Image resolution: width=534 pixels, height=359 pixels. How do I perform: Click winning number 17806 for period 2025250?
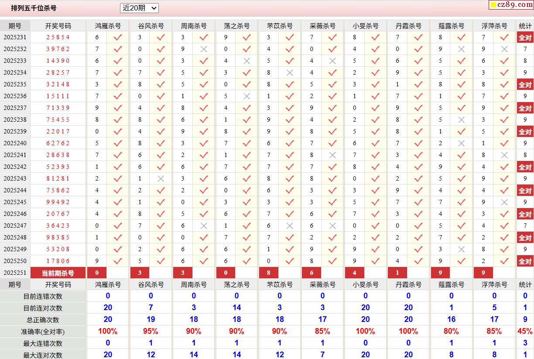(x=58, y=261)
